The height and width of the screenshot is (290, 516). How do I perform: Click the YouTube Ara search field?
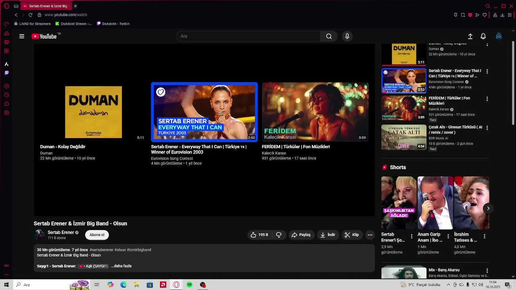pyautogui.click(x=248, y=36)
